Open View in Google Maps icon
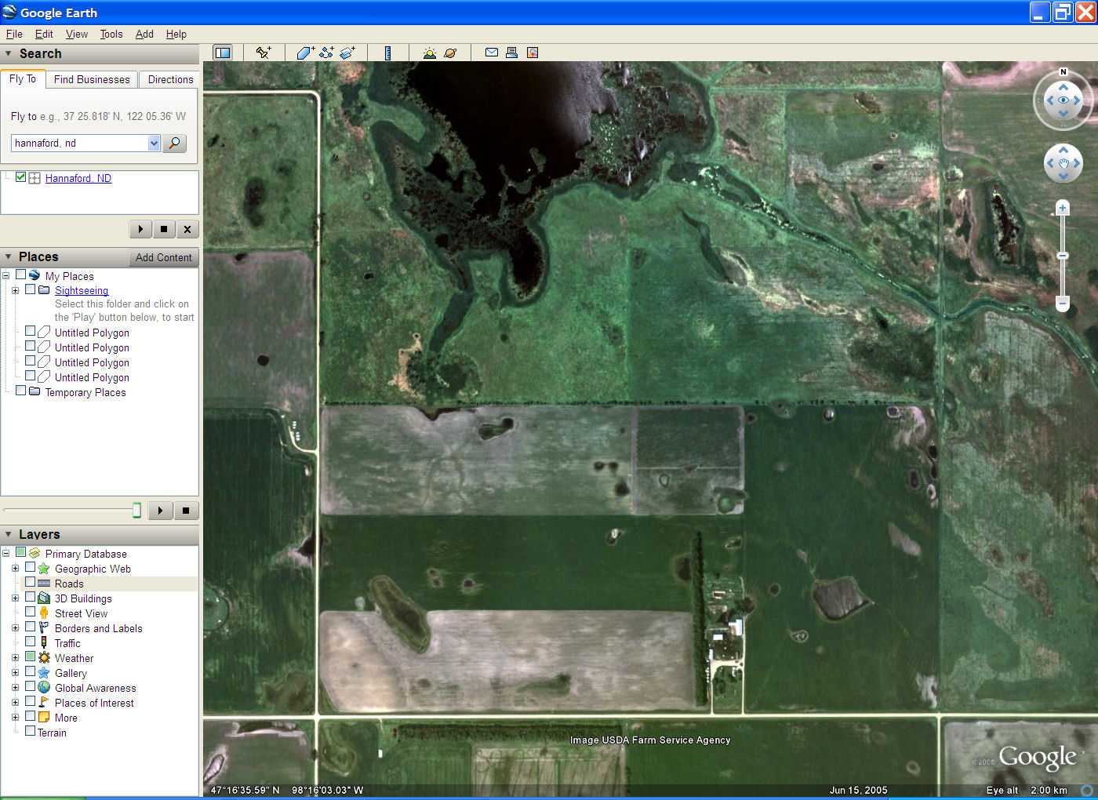The image size is (1098, 800). 533,53
